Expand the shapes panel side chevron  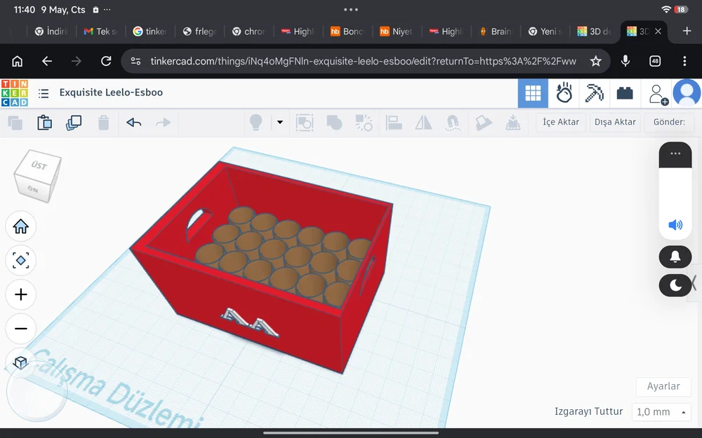click(x=695, y=283)
